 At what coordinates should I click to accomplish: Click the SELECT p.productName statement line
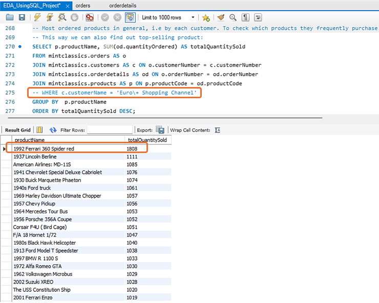pos(139,47)
